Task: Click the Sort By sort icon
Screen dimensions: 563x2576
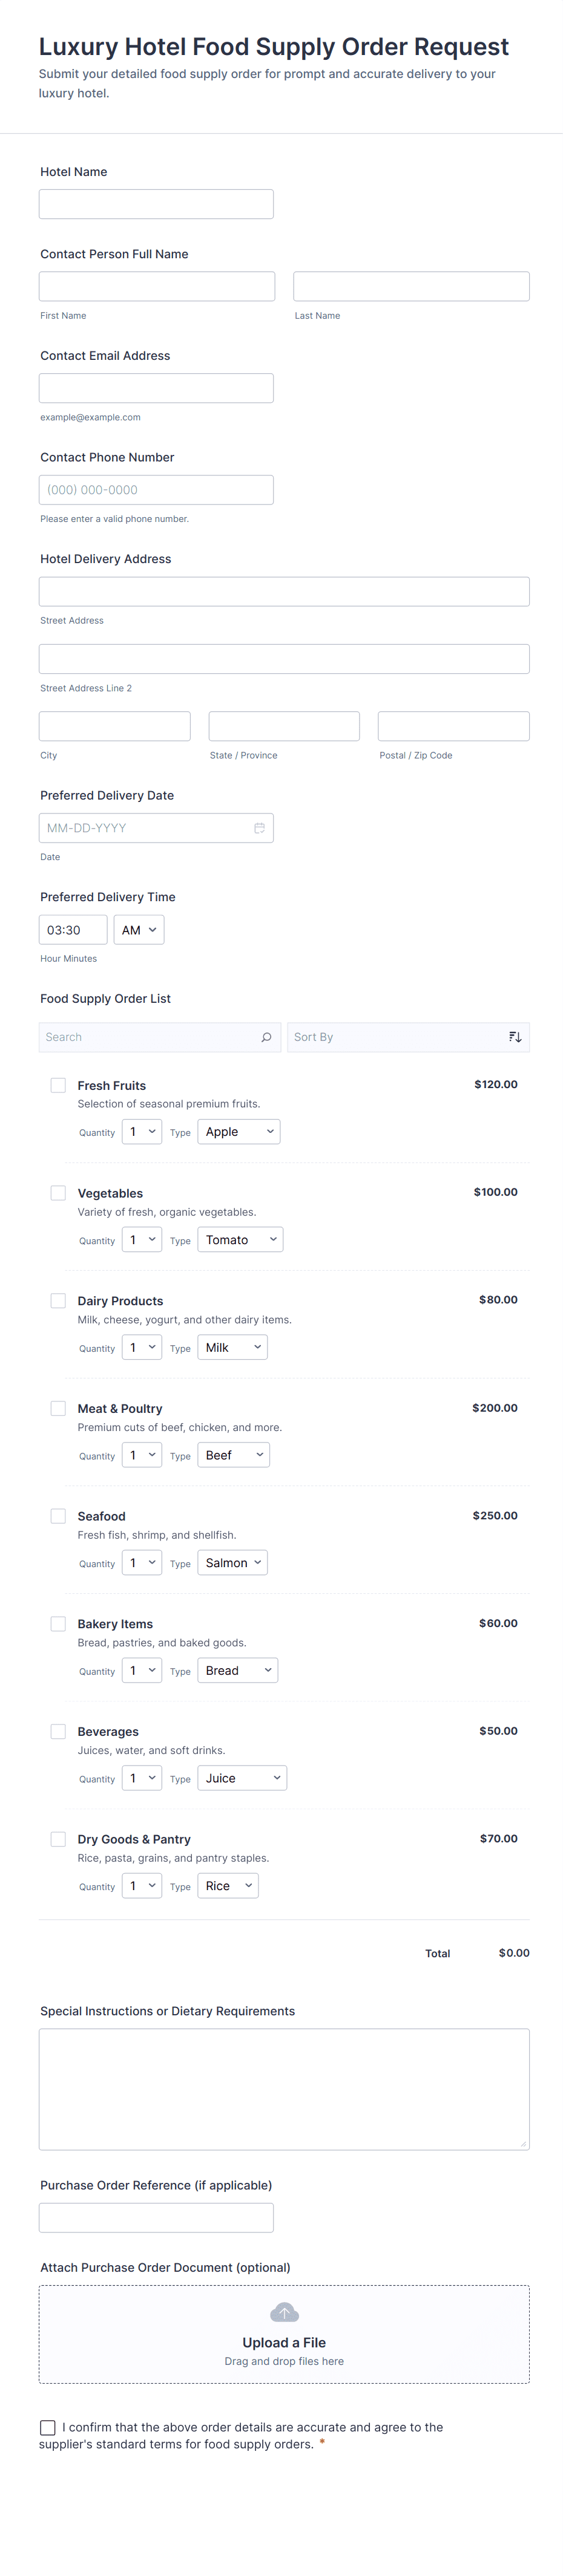Action: pyautogui.click(x=515, y=1037)
